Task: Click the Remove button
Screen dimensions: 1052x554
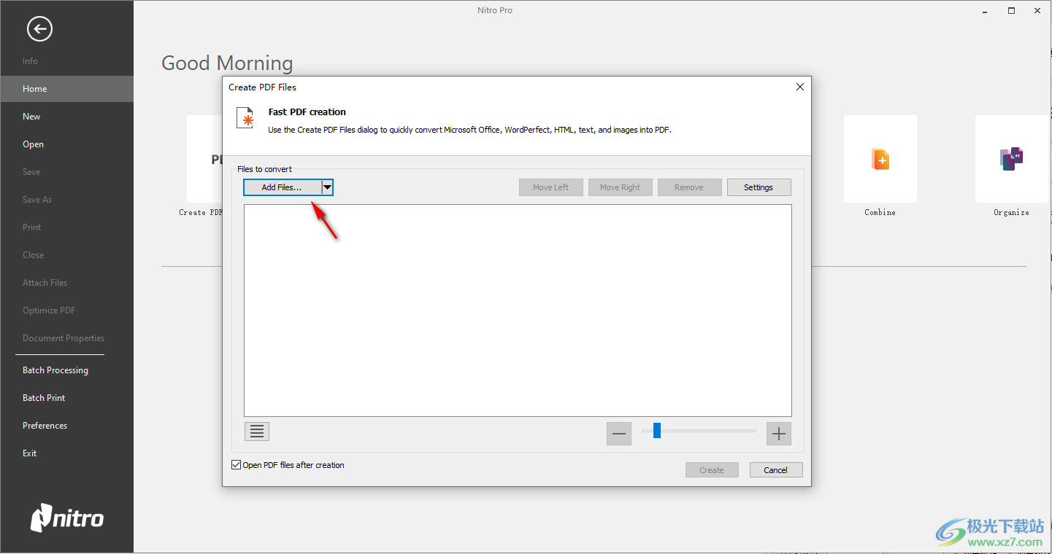Action: (689, 187)
